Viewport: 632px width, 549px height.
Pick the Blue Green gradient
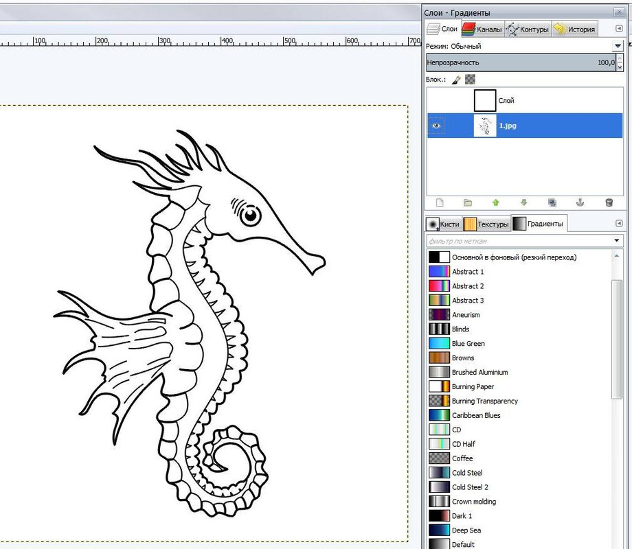coord(520,343)
